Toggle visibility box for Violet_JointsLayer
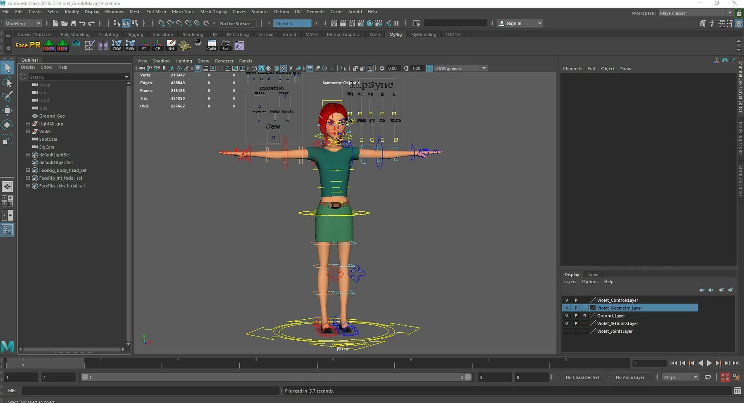The height and width of the screenshot is (403, 744). pyautogui.click(x=567, y=331)
